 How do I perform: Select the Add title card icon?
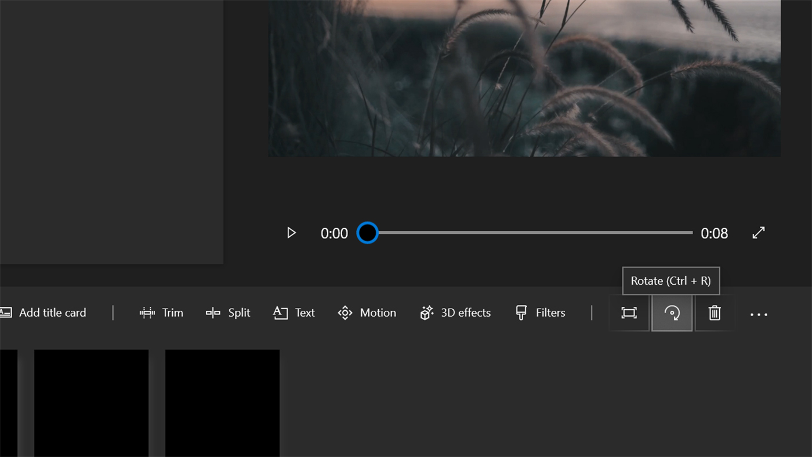[x=6, y=313]
